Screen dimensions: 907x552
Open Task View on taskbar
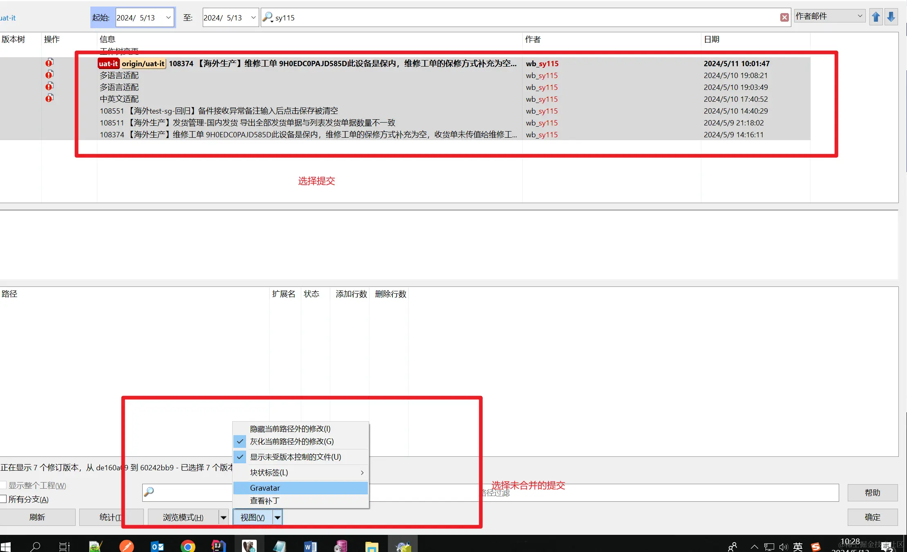65,546
